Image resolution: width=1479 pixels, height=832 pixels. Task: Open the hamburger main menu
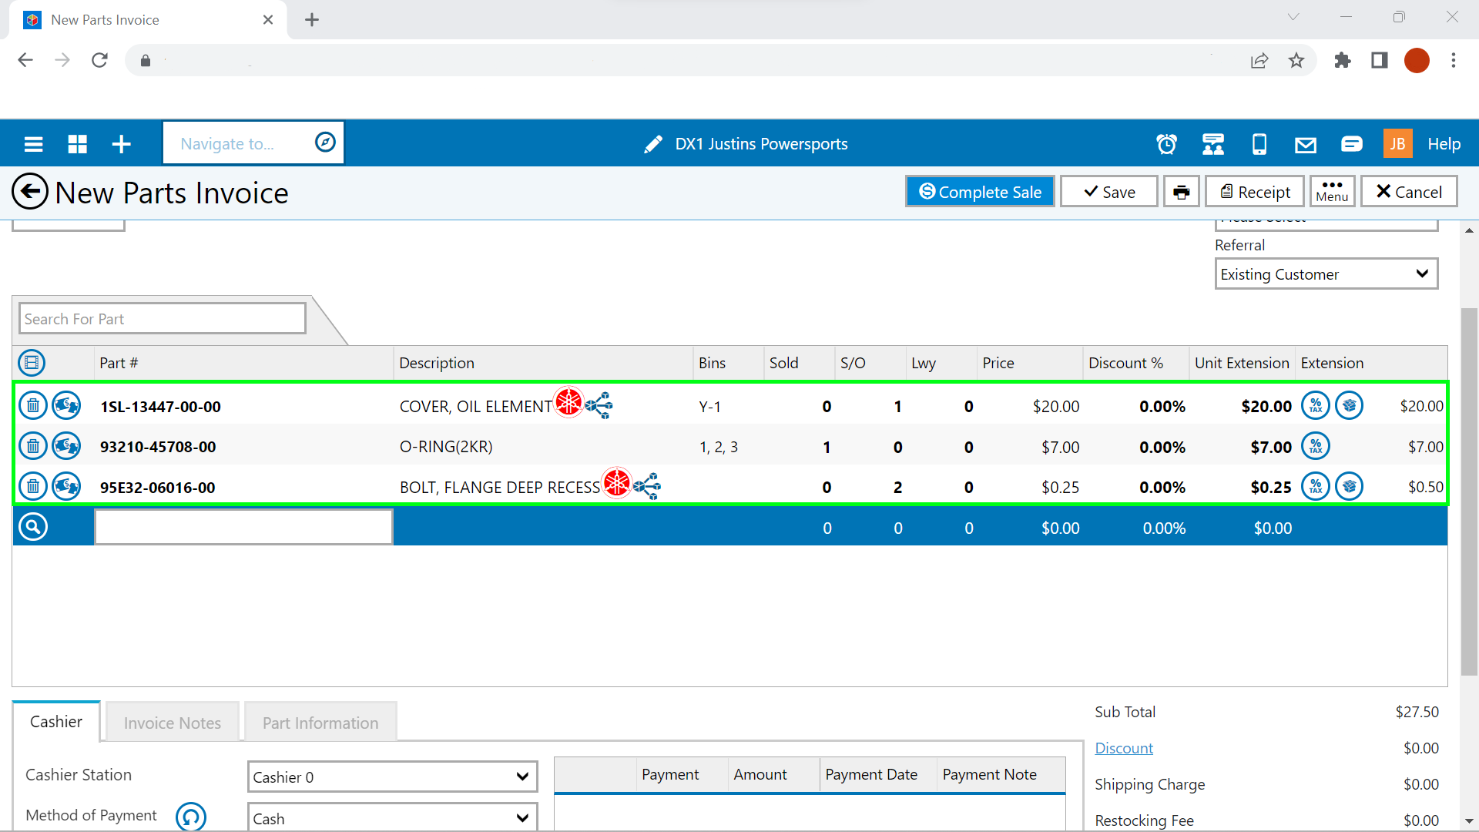33,144
